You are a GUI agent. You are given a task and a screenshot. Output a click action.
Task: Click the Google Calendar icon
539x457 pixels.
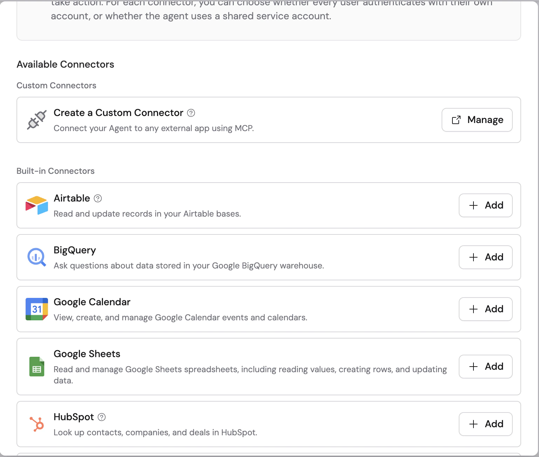(x=36, y=309)
